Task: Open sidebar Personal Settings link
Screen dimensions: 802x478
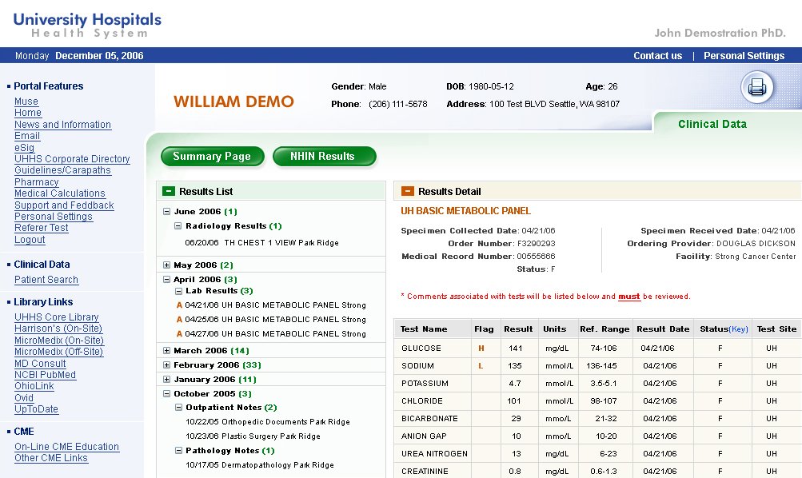Action: (x=54, y=217)
